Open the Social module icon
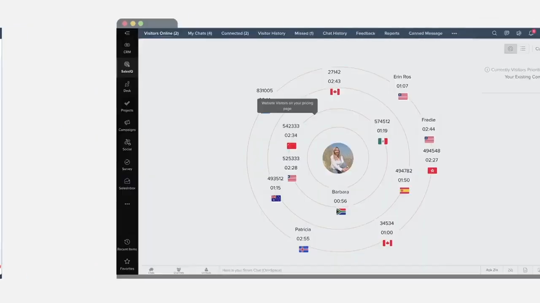 [x=127, y=145]
